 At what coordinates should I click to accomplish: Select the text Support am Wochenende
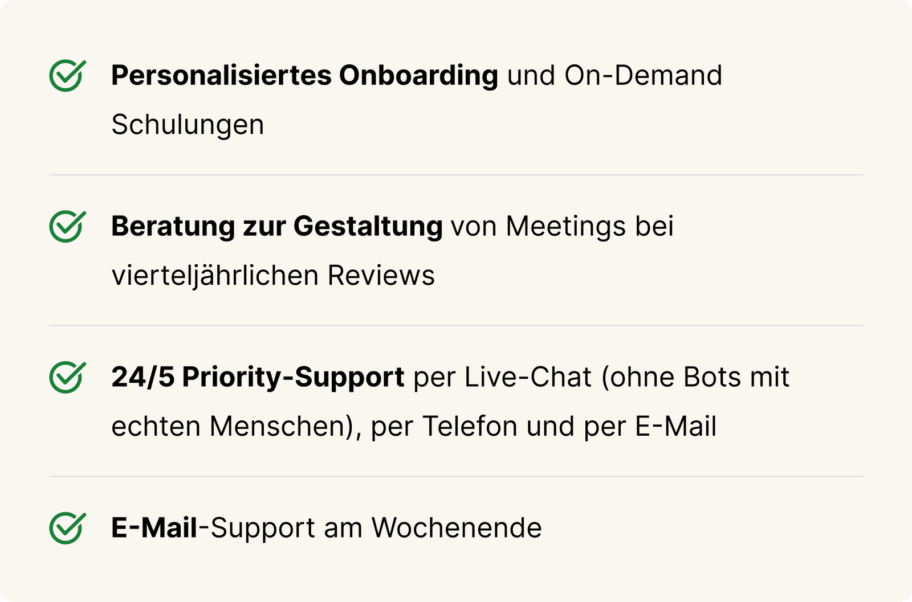click(x=376, y=529)
